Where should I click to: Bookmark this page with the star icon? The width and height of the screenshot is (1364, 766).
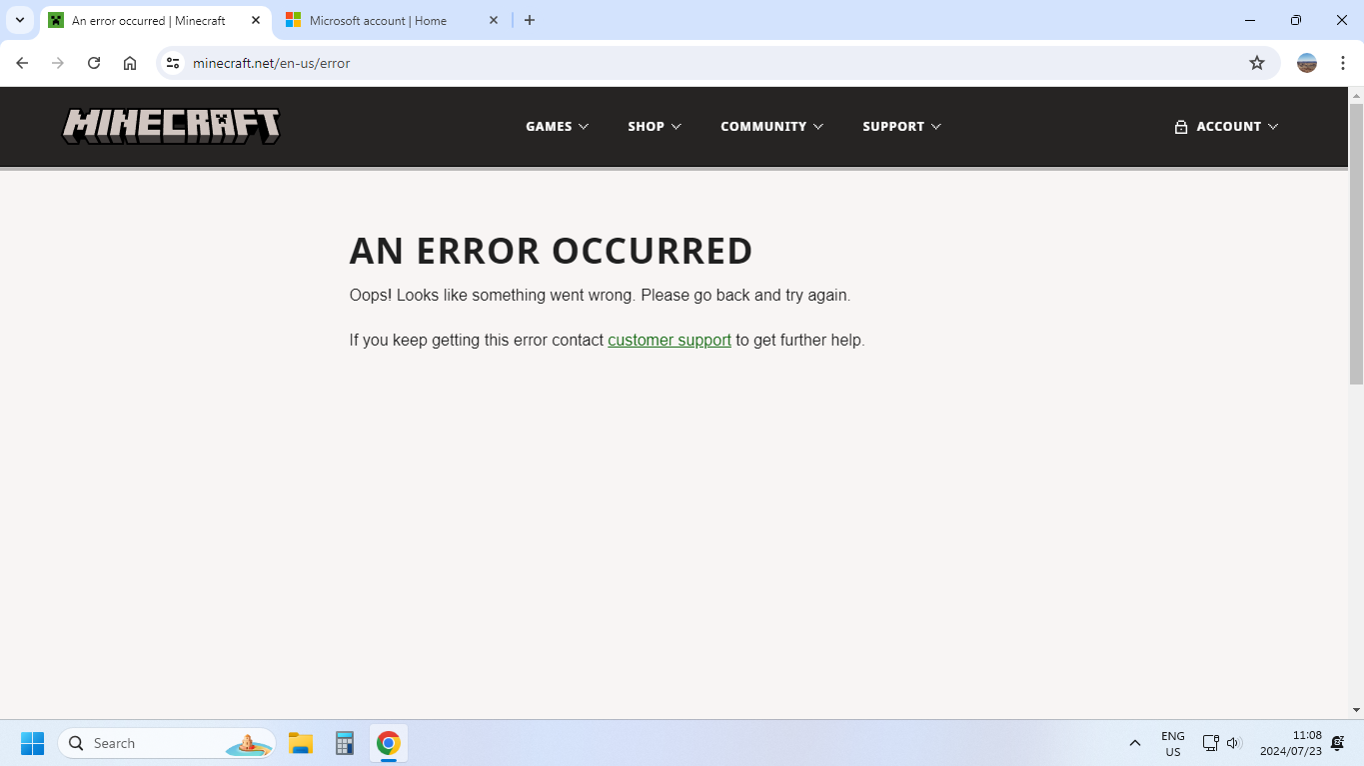tap(1257, 63)
